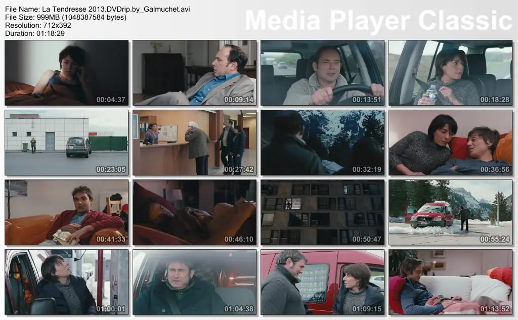Click the driving man thumbnail at 00:13:51
The width and height of the screenshot is (518, 320).
click(x=322, y=73)
